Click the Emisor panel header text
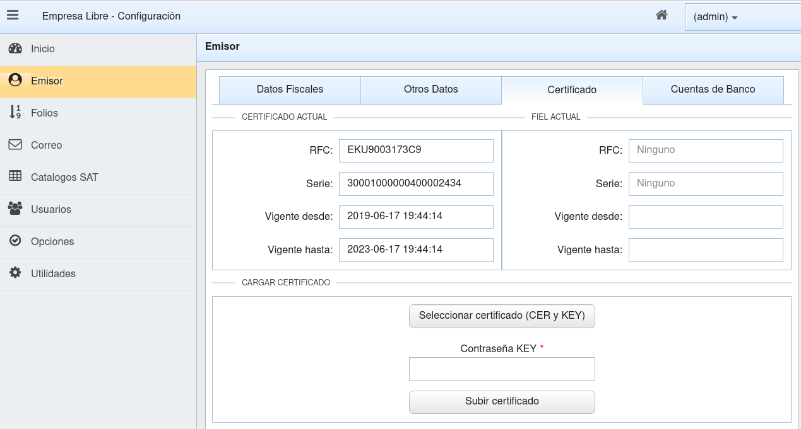Screen dimensions: 801x429 [222, 46]
